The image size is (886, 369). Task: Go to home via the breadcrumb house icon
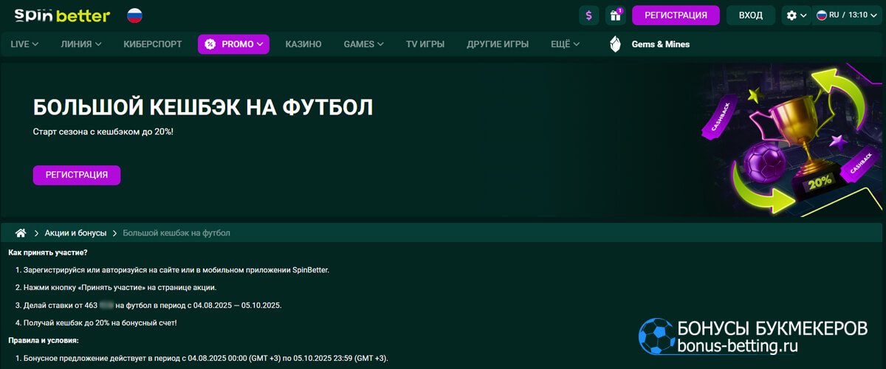pos(21,233)
